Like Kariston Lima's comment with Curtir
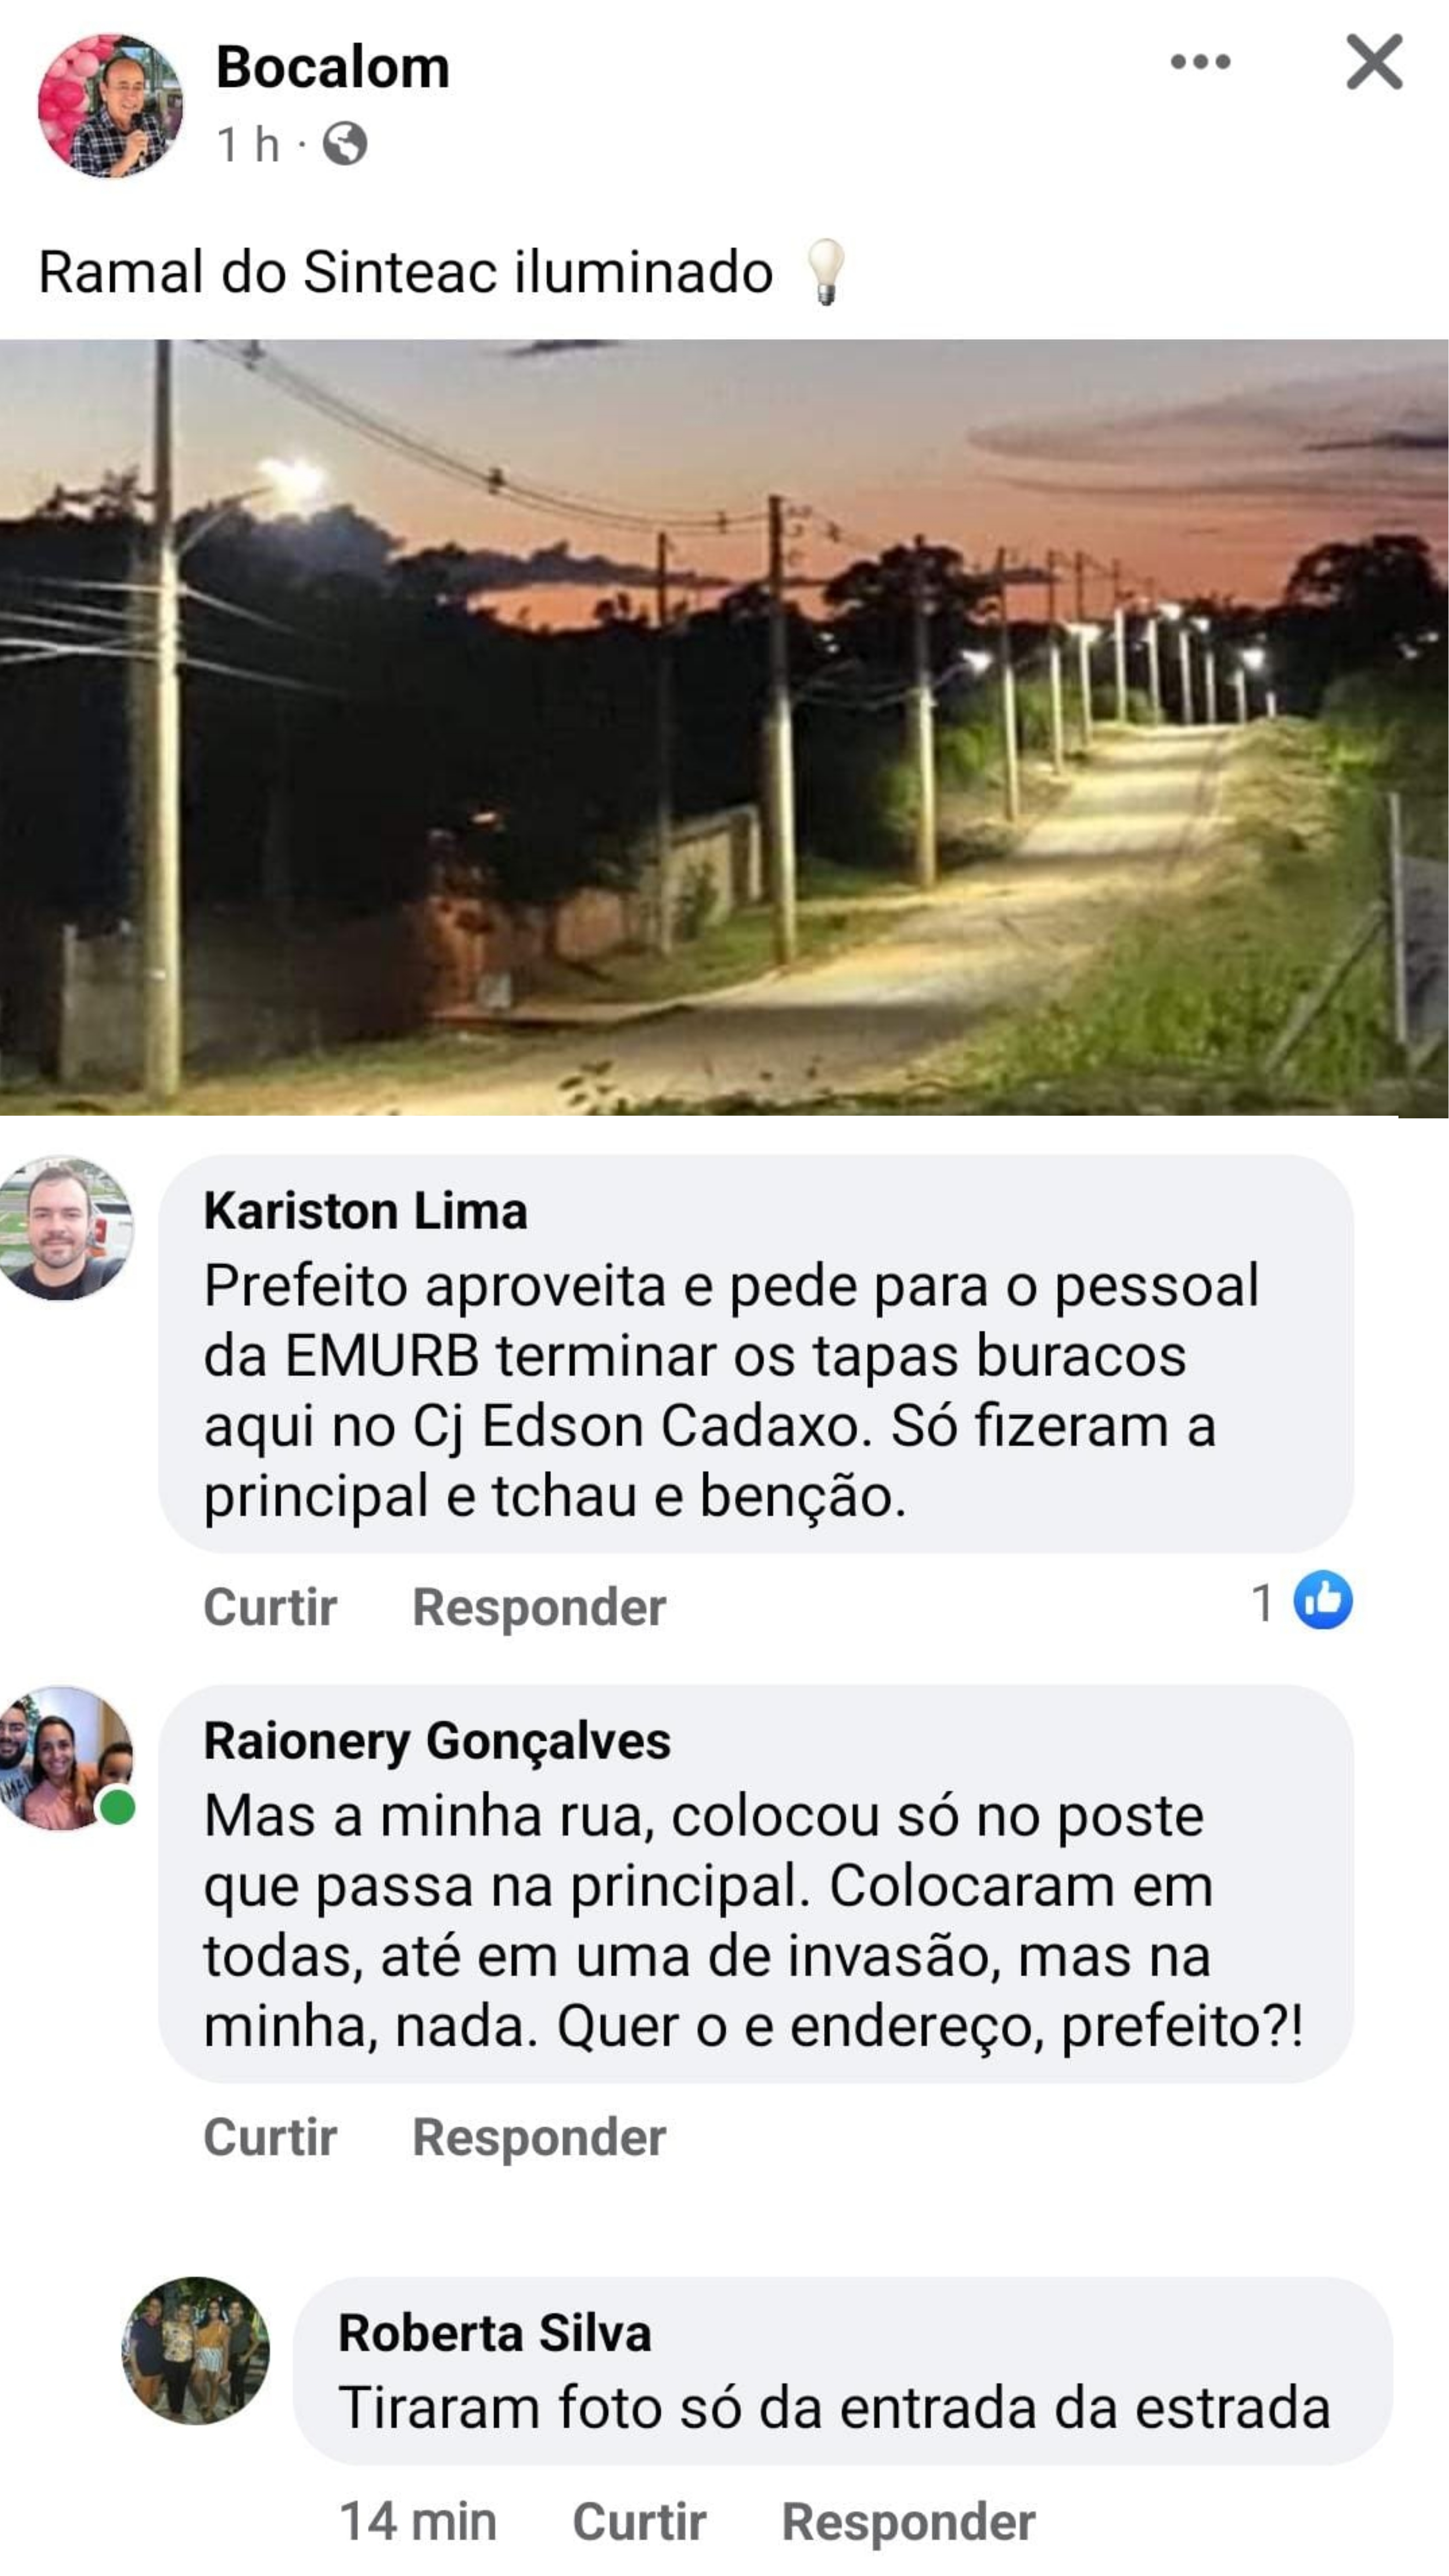The height and width of the screenshot is (2576, 1449). click(x=270, y=1607)
